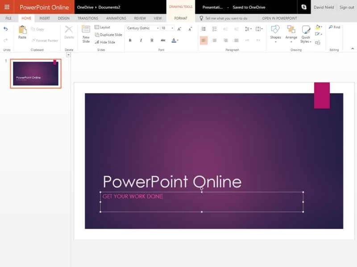357x267 pixels.
Task: Toggle bold formatting
Action: point(130,40)
